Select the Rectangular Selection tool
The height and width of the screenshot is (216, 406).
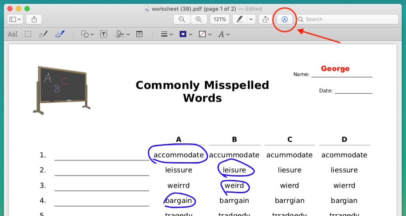pos(28,34)
